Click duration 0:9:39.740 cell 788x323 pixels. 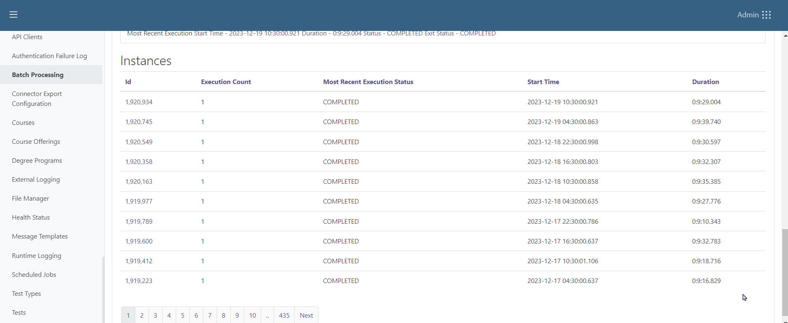point(706,122)
